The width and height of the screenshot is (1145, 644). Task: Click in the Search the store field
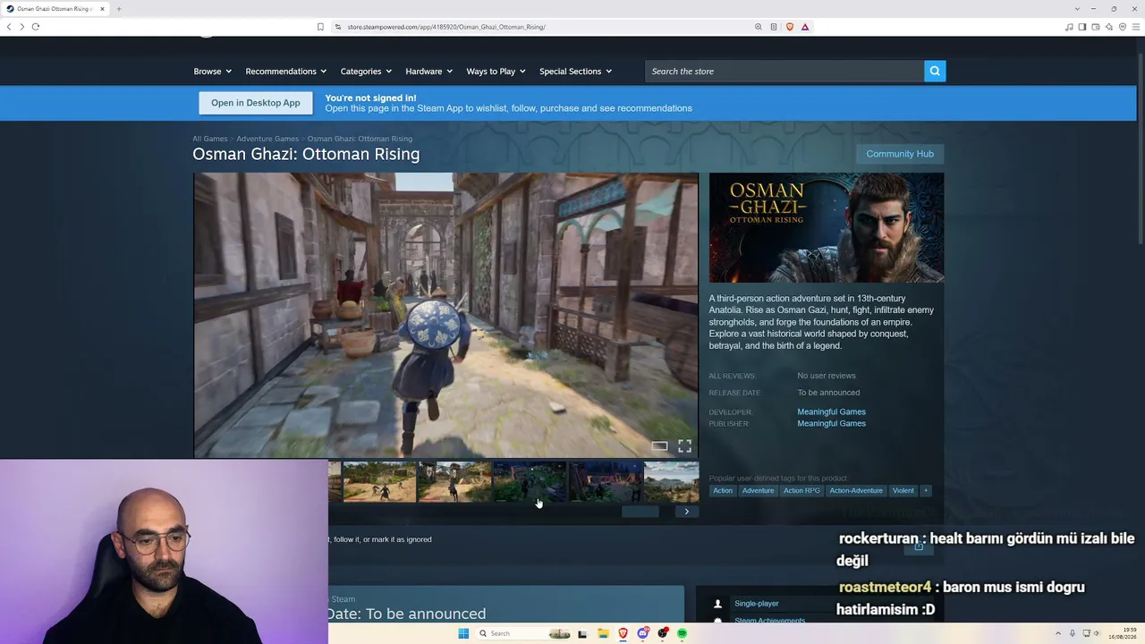785,72
